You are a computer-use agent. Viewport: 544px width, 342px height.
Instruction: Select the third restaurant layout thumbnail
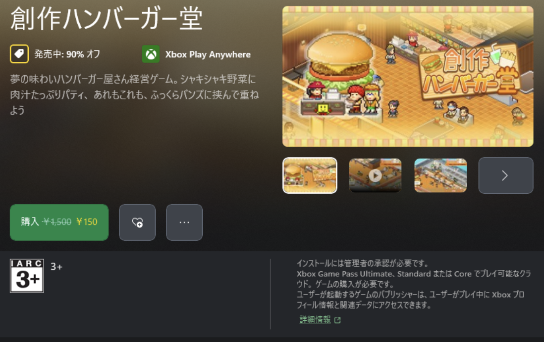[440, 175]
